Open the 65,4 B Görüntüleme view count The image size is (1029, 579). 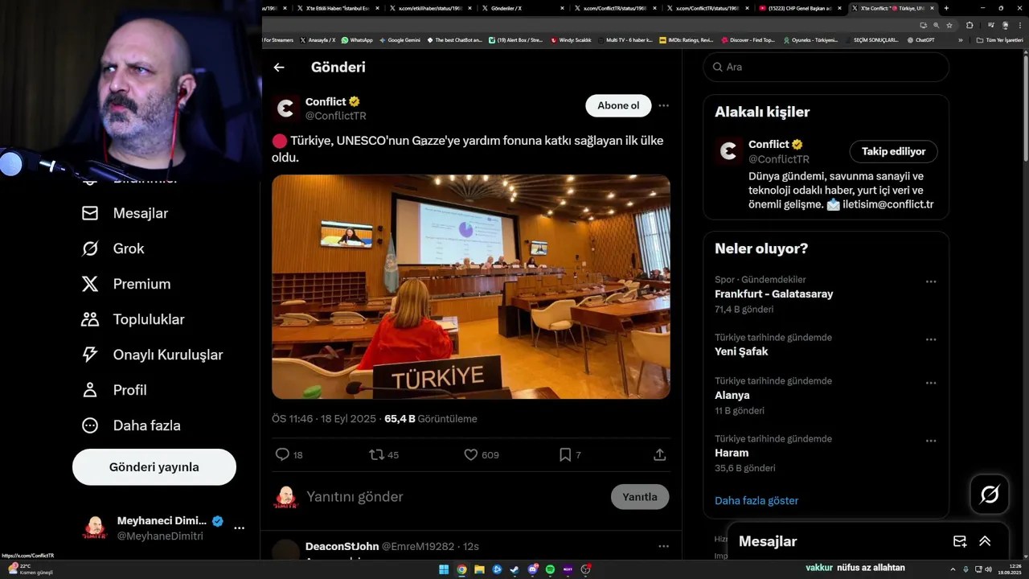point(431,419)
